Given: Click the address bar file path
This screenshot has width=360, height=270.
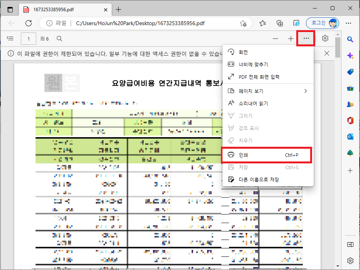Looking at the screenshot, I should [x=140, y=23].
